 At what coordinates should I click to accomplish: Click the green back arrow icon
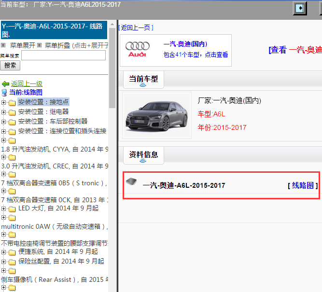(5, 84)
